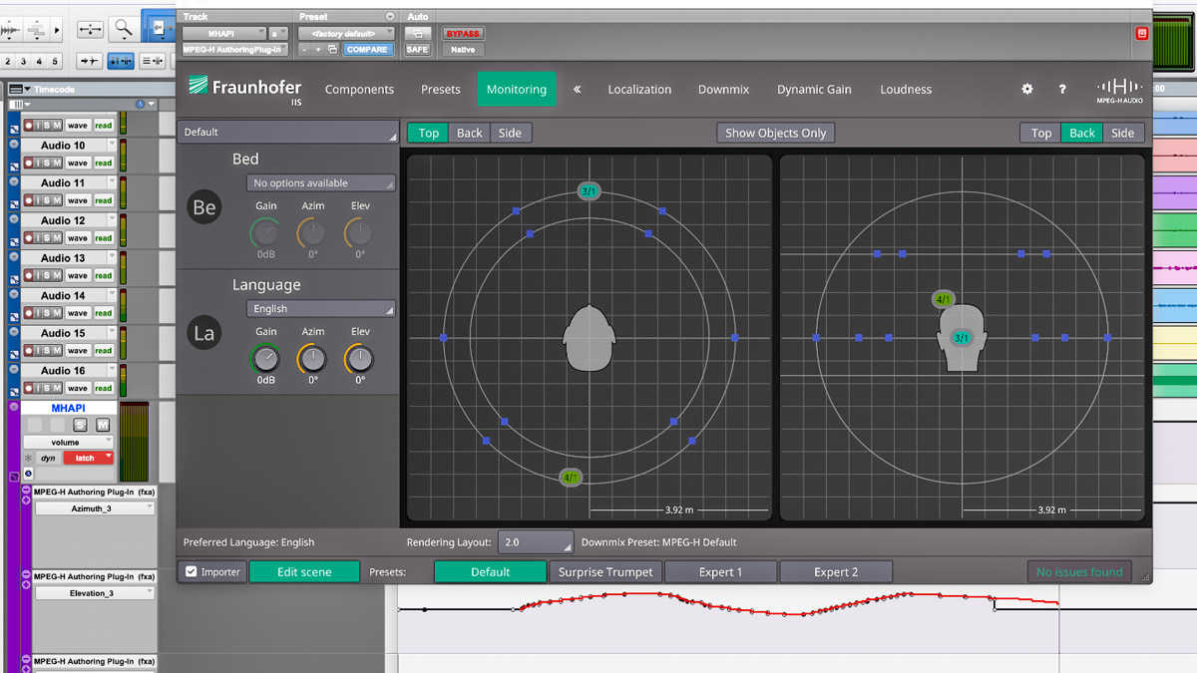1197x673 pixels.
Task: Click the automation enable icon under Auto
Action: (417, 33)
